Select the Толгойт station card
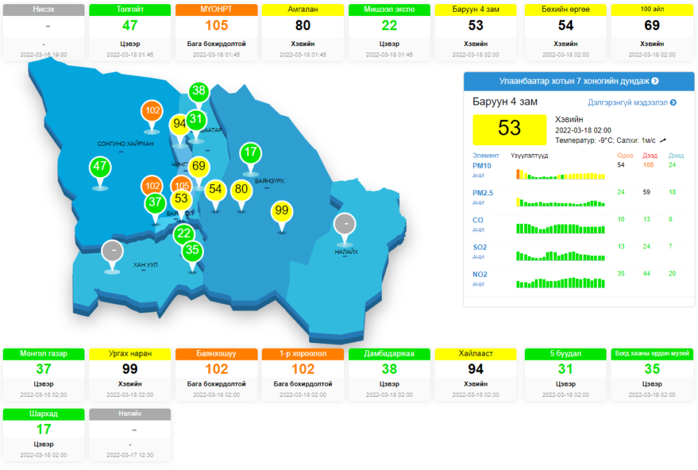Screen dimensions: 698x470 (130, 31)
